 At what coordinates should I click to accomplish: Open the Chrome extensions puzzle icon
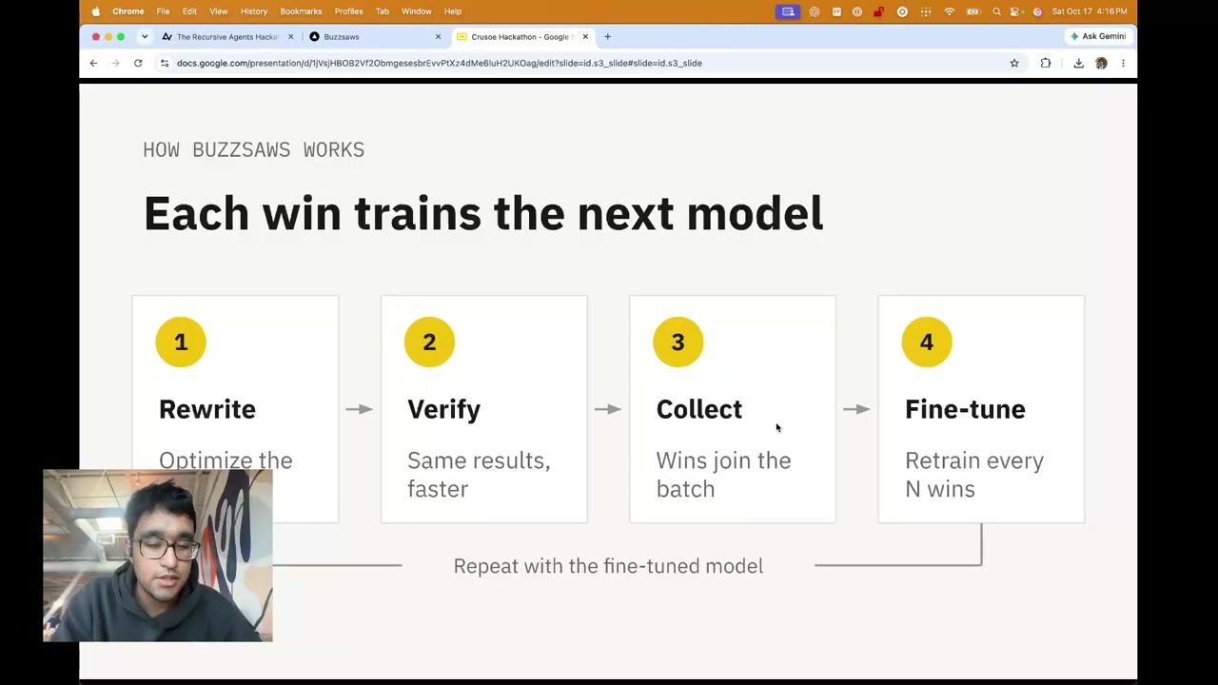[x=1046, y=63]
